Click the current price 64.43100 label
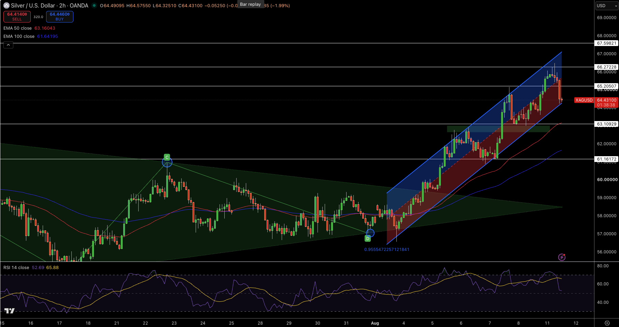The height and width of the screenshot is (327, 619). coord(607,100)
